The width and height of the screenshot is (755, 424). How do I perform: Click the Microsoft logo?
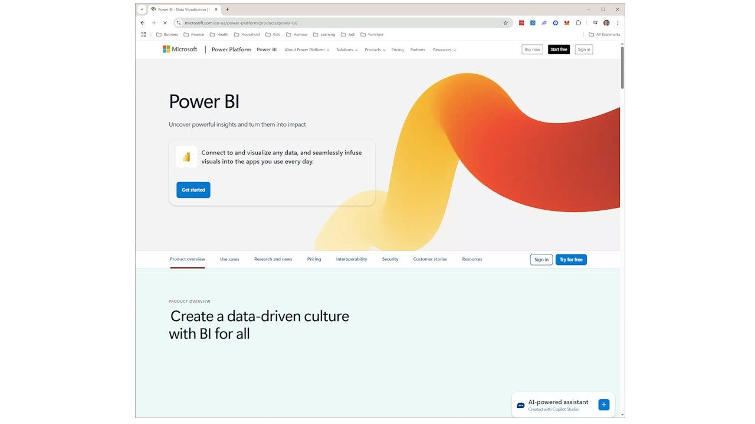pos(180,49)
